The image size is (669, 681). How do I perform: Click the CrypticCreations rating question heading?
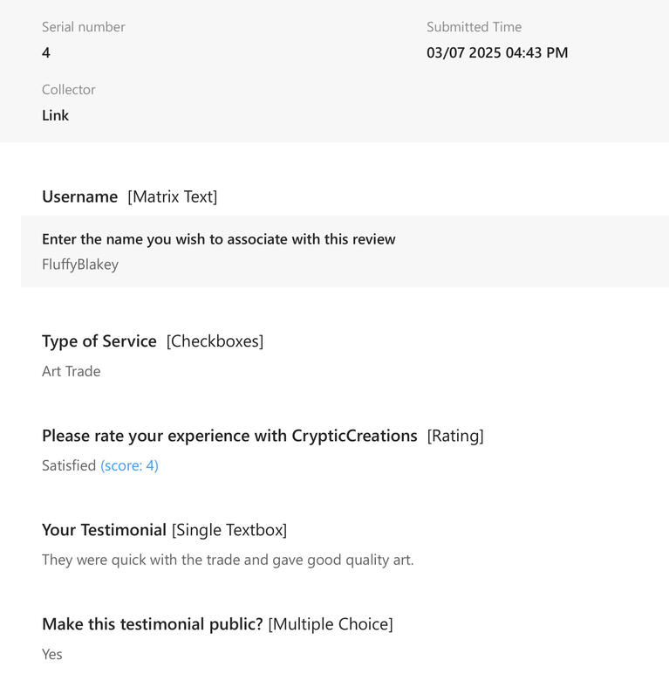pyautogui.click(x=229, y=436)
